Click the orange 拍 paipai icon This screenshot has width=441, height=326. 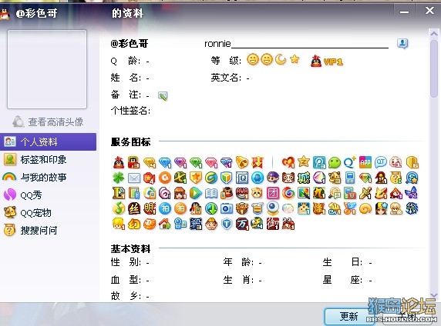(180, 208)
